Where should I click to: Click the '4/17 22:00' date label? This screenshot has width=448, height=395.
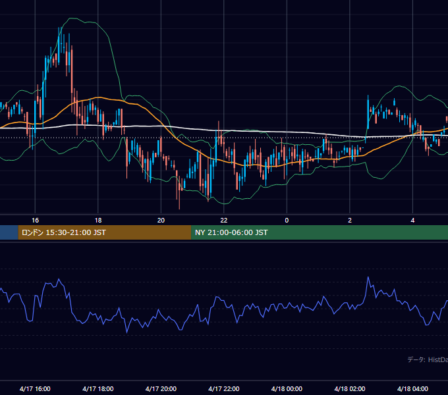click(224, 388)
